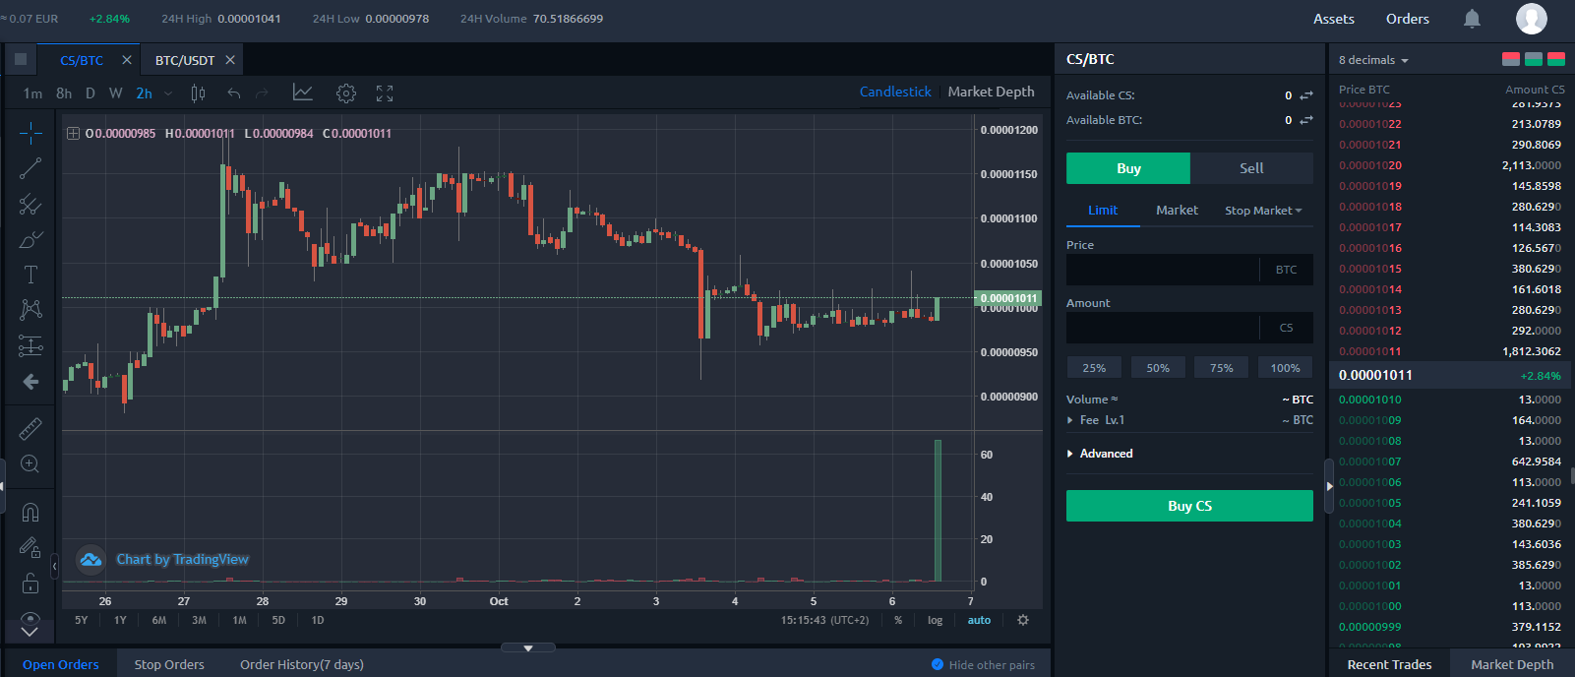Select the 8h chart interval
This screenshot has height=677, width=1575.
pyautogui.click(x=64, y=93)
